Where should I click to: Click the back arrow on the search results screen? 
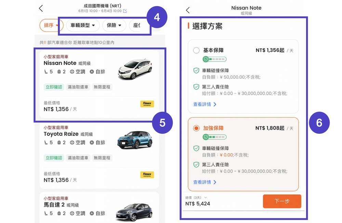[41, 8]
